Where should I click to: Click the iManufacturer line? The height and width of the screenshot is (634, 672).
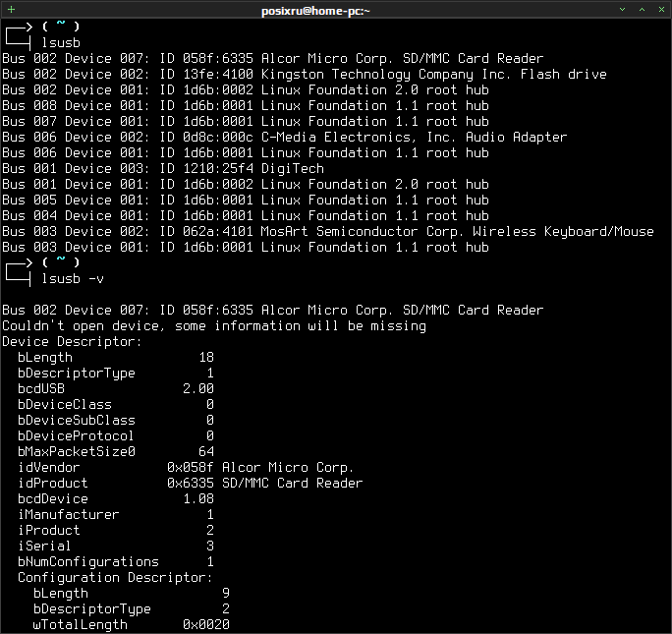coord(116,515)
